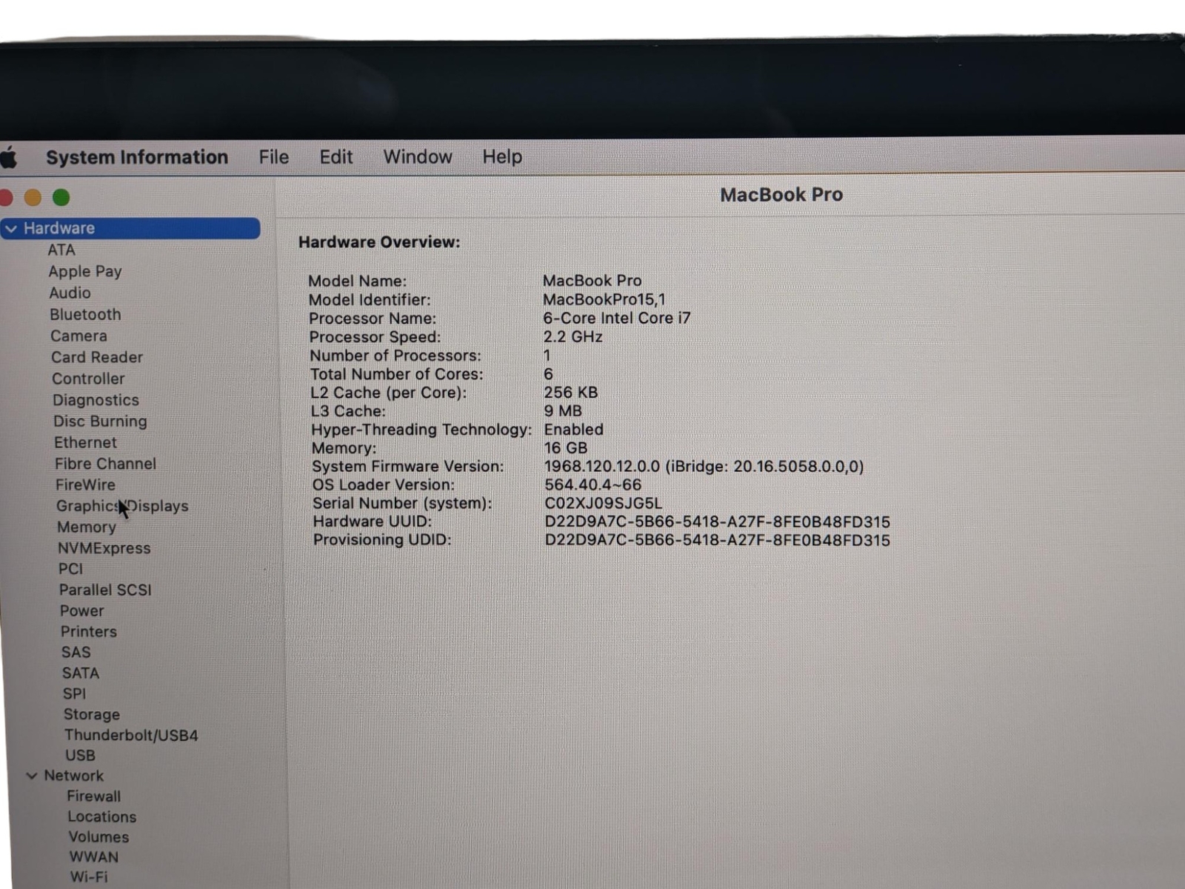Viewport: 1185px width, 889px height.
Task: Click the Hyper-Threading Enabled value
Action: [573, 429]
